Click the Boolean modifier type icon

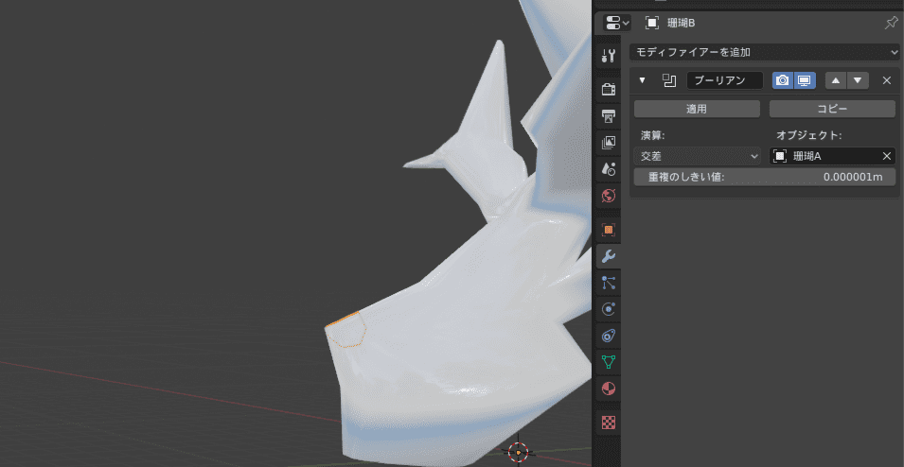point(669,80)
